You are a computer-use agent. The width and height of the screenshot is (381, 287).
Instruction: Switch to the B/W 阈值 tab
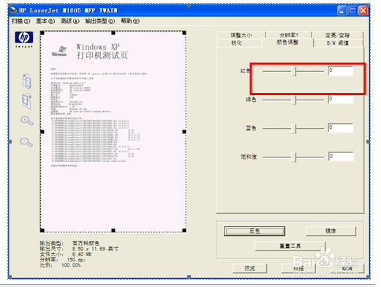click(338, 43)
